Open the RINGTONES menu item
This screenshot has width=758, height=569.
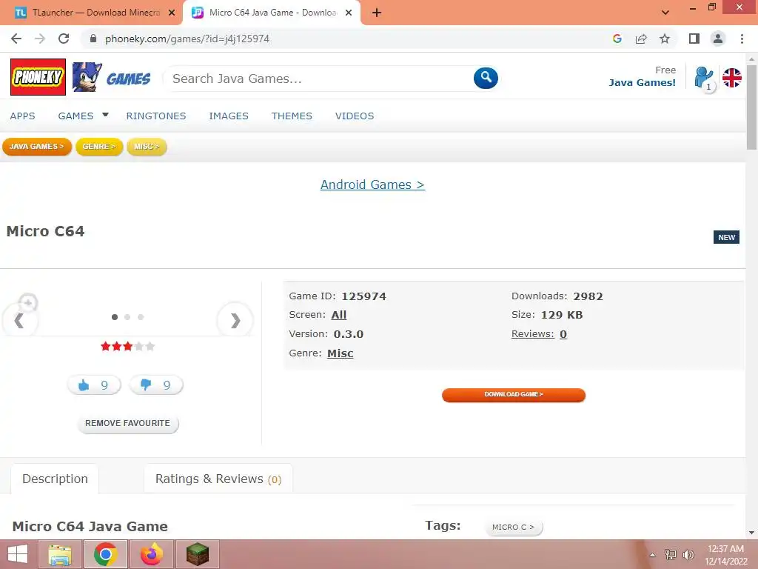[156, 116]
